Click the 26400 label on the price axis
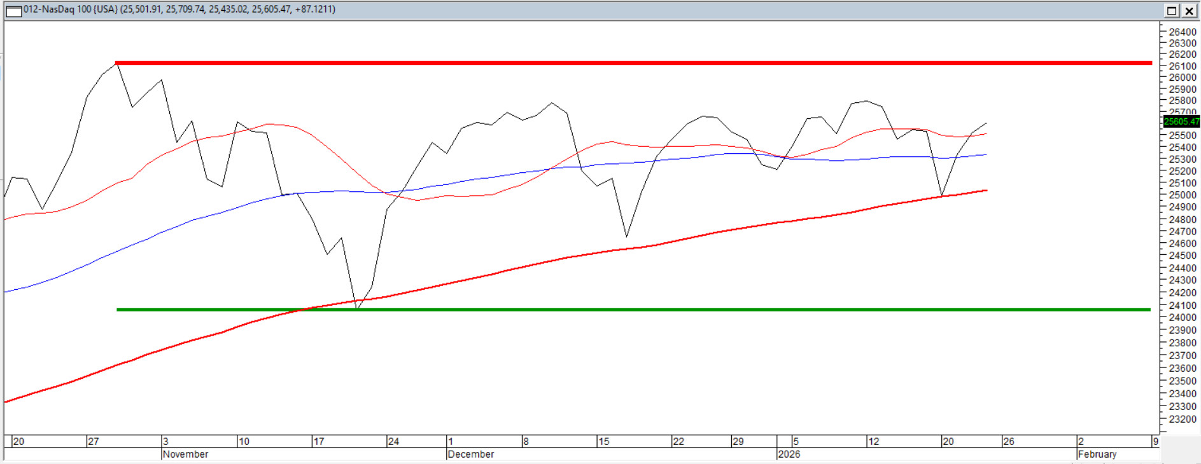 click(1182, 32)
